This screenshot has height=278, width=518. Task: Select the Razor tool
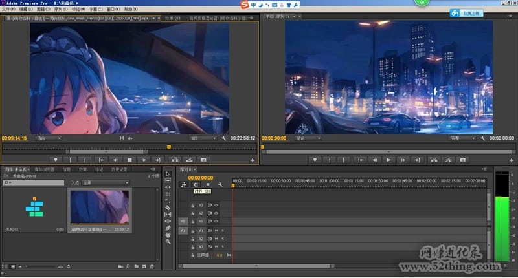point(168,208)
